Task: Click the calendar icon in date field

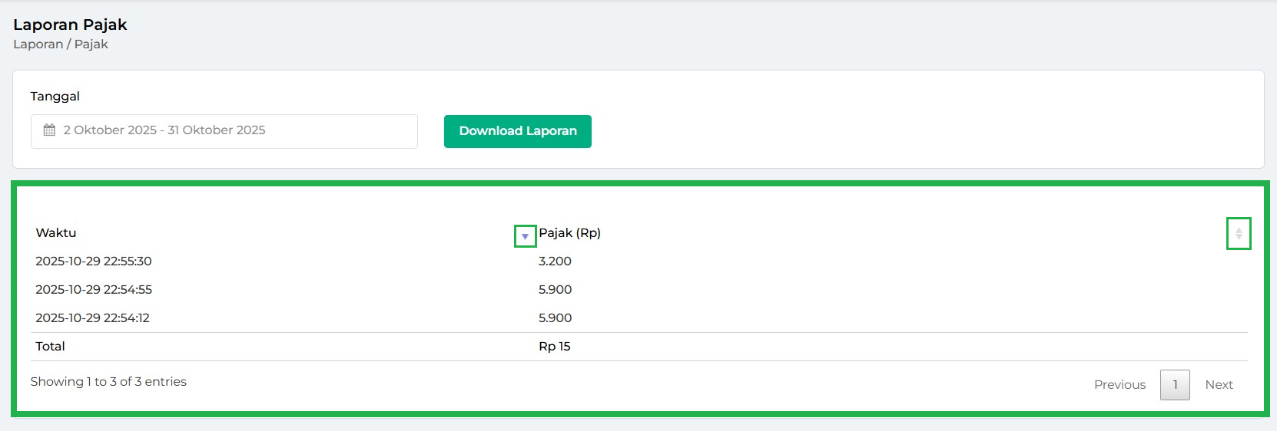Action: [x=49, y=130]
